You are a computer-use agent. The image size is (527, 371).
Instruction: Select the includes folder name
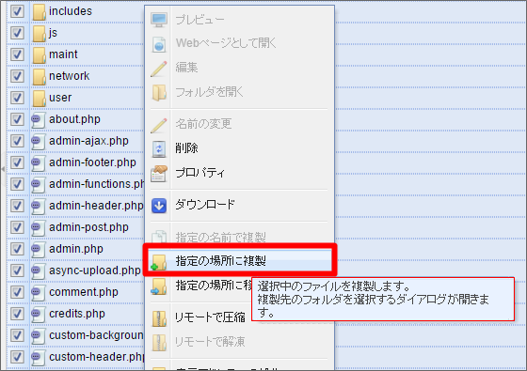[71, 11]
